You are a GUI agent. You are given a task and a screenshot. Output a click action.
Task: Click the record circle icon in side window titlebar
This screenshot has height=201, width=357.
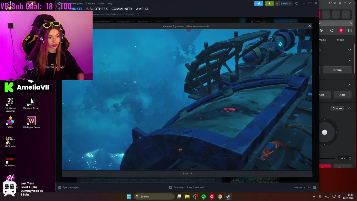(x=331, y=3)
